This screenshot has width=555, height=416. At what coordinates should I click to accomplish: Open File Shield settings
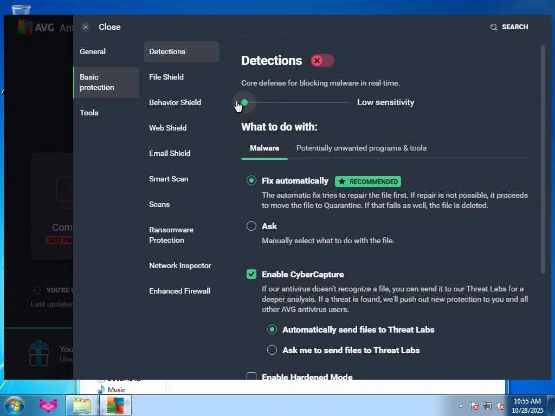[166, 77]
